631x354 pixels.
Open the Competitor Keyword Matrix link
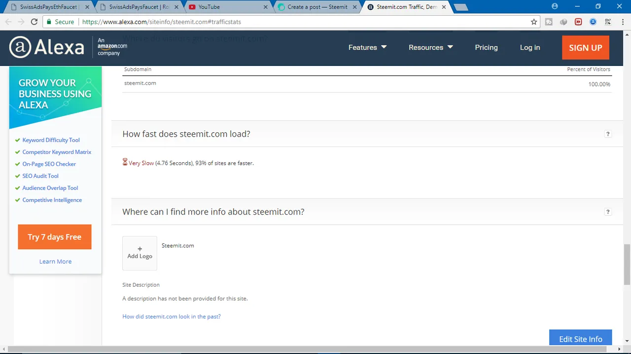tap(57, 152)
